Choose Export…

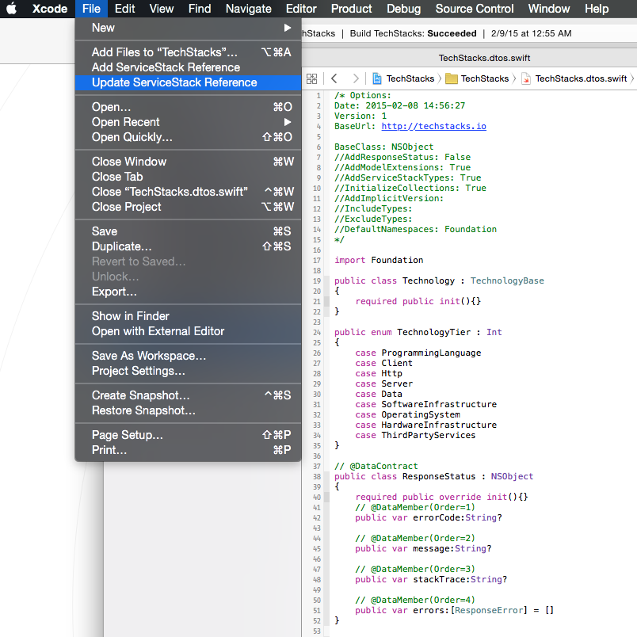[x=188, y=292]
